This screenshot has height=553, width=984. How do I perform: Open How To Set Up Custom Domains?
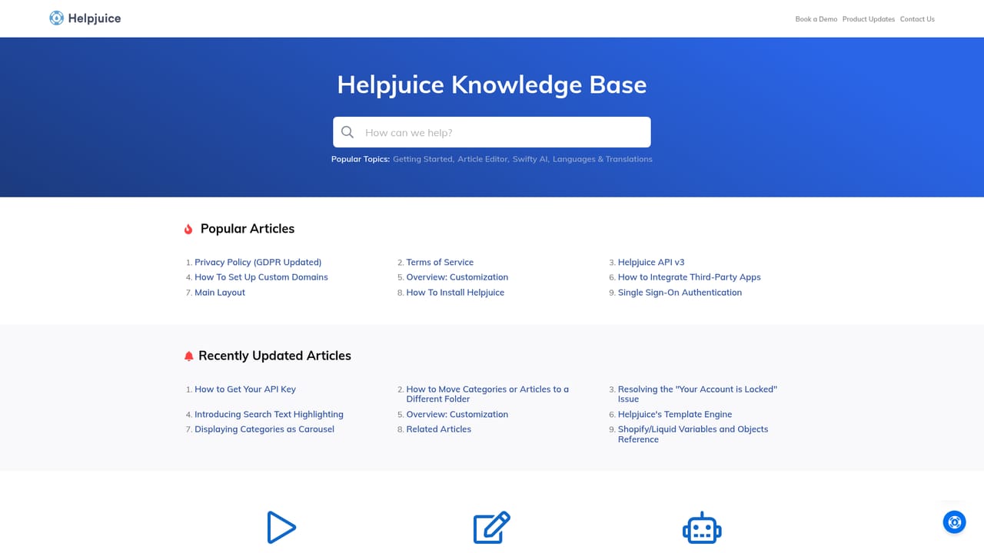261,277
